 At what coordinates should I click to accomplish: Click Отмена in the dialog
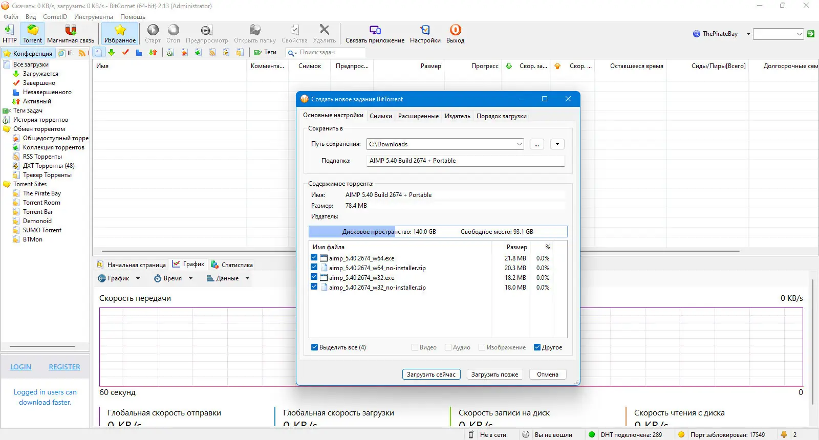pyautogui.click(x=547, y=375)
